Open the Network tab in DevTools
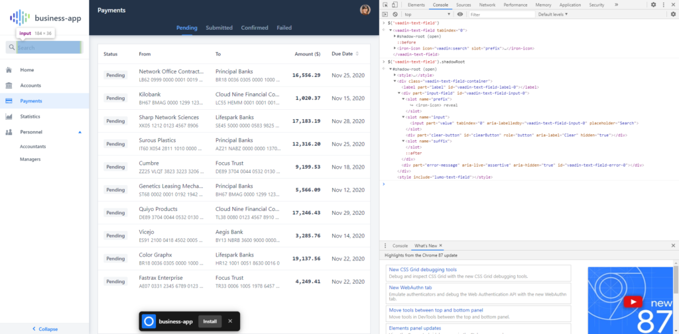 click(x=487, y=5)
